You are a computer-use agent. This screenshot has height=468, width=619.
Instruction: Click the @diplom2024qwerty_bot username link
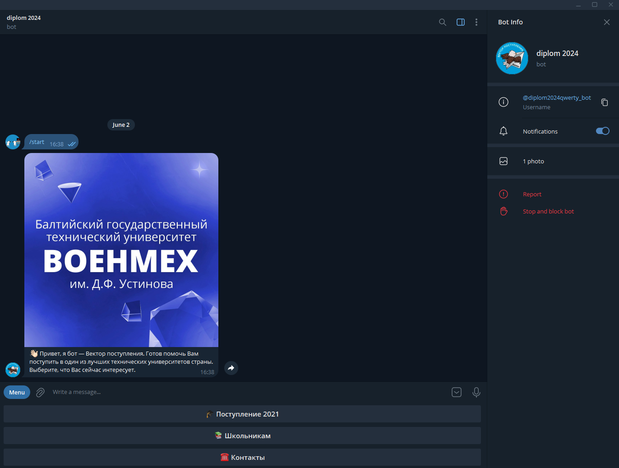(557, 97)
